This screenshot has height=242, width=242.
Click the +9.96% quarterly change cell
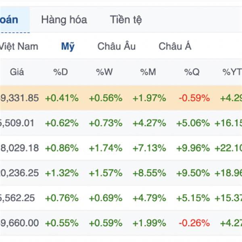tap(194, 148)
